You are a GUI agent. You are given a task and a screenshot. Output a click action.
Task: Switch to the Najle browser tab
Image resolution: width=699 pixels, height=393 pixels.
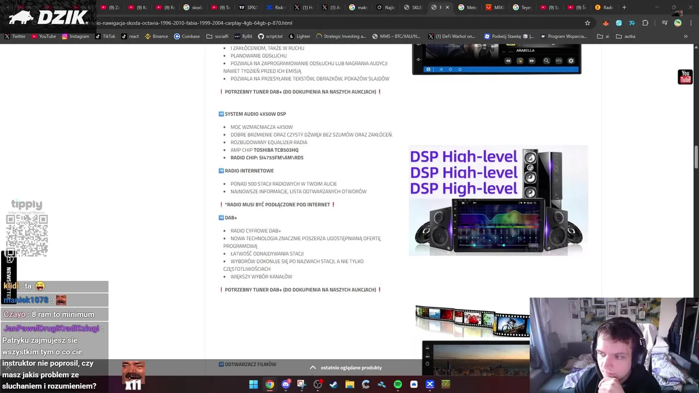(386, 8)
